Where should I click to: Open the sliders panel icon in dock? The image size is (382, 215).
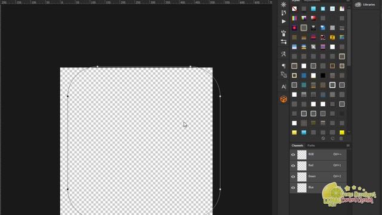click(x=284, y=42)
